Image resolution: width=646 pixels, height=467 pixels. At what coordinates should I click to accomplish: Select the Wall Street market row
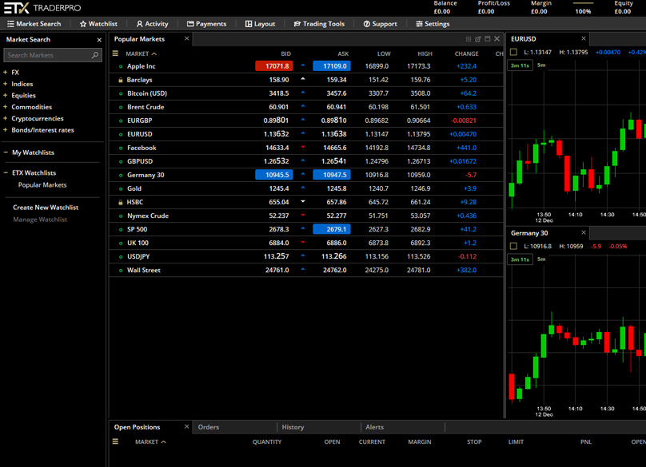coord(306,270)
